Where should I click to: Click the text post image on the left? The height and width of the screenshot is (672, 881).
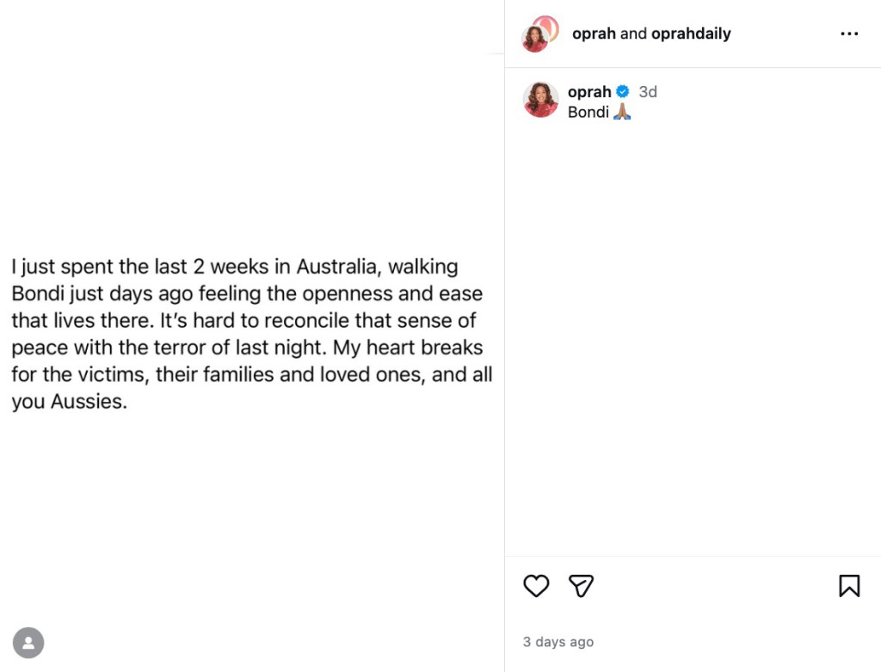tap(251, 336)
